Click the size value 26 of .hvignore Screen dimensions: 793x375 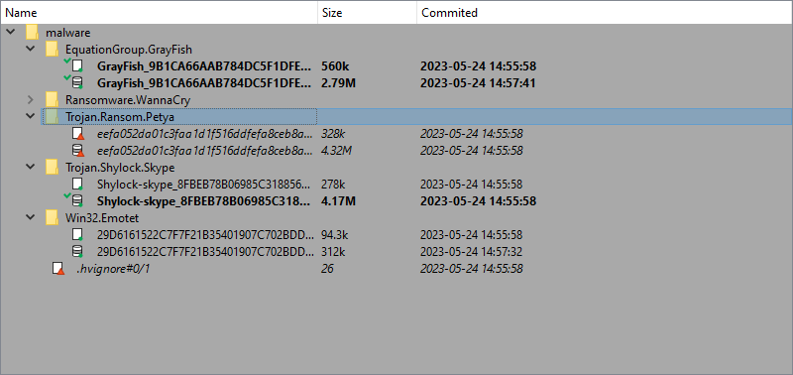pos(327,268)
